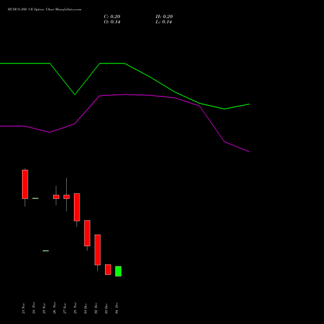Click the small red candle above 27 Nov
324x324 pixels.
(67, 197)
